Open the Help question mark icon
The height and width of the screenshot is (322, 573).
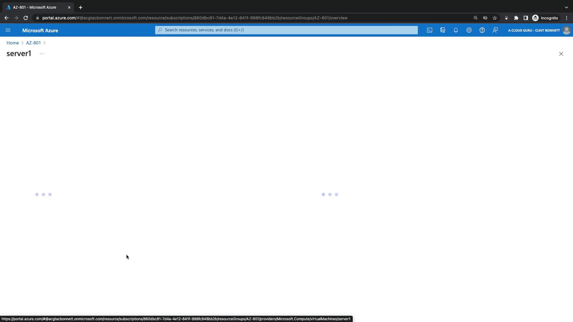pos(482,30)
